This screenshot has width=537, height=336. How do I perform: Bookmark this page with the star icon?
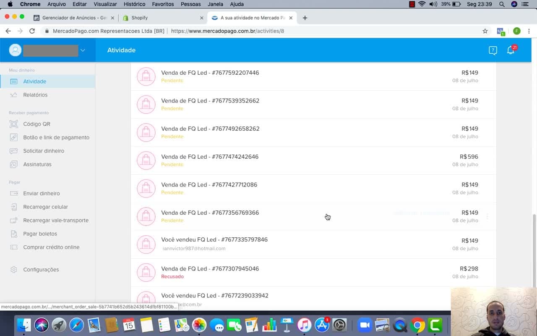pyautogui.click(x=485, y=31)
